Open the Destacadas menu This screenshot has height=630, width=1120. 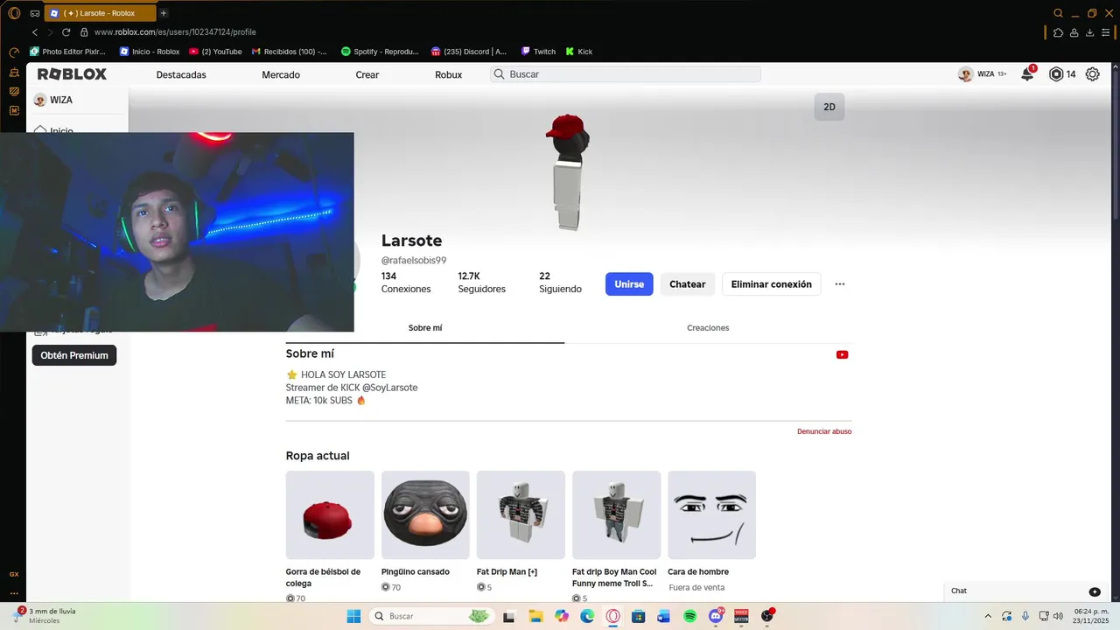click(181, 74)
